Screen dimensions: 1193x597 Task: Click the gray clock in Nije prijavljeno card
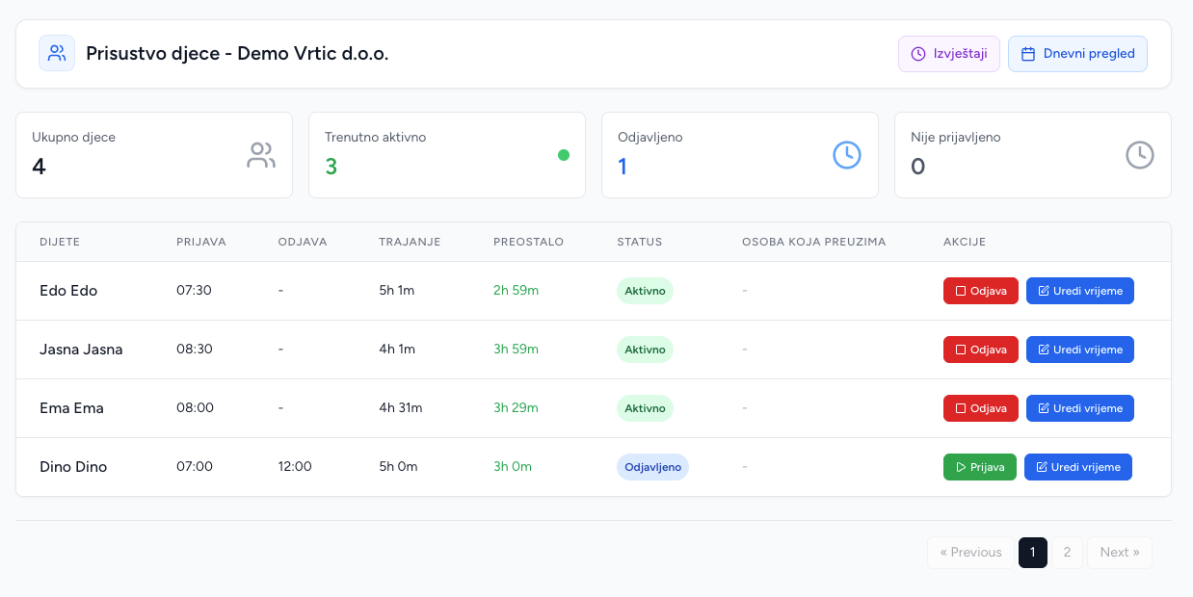pos(1140,155)
